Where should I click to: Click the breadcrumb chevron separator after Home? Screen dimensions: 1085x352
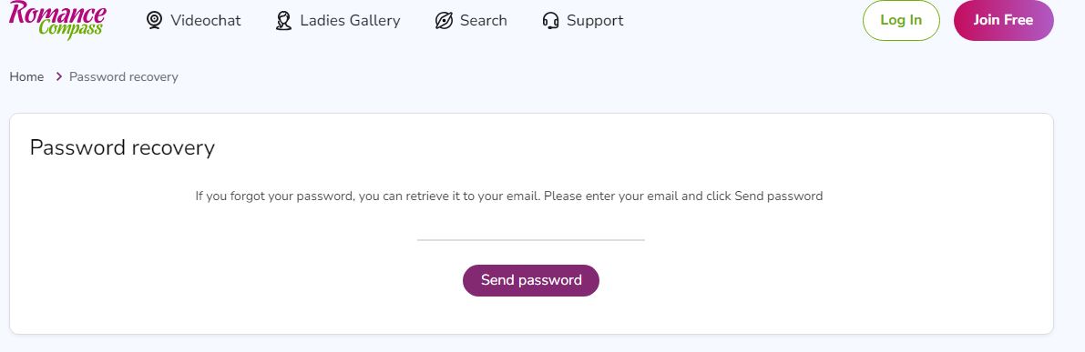coord(59,76)
